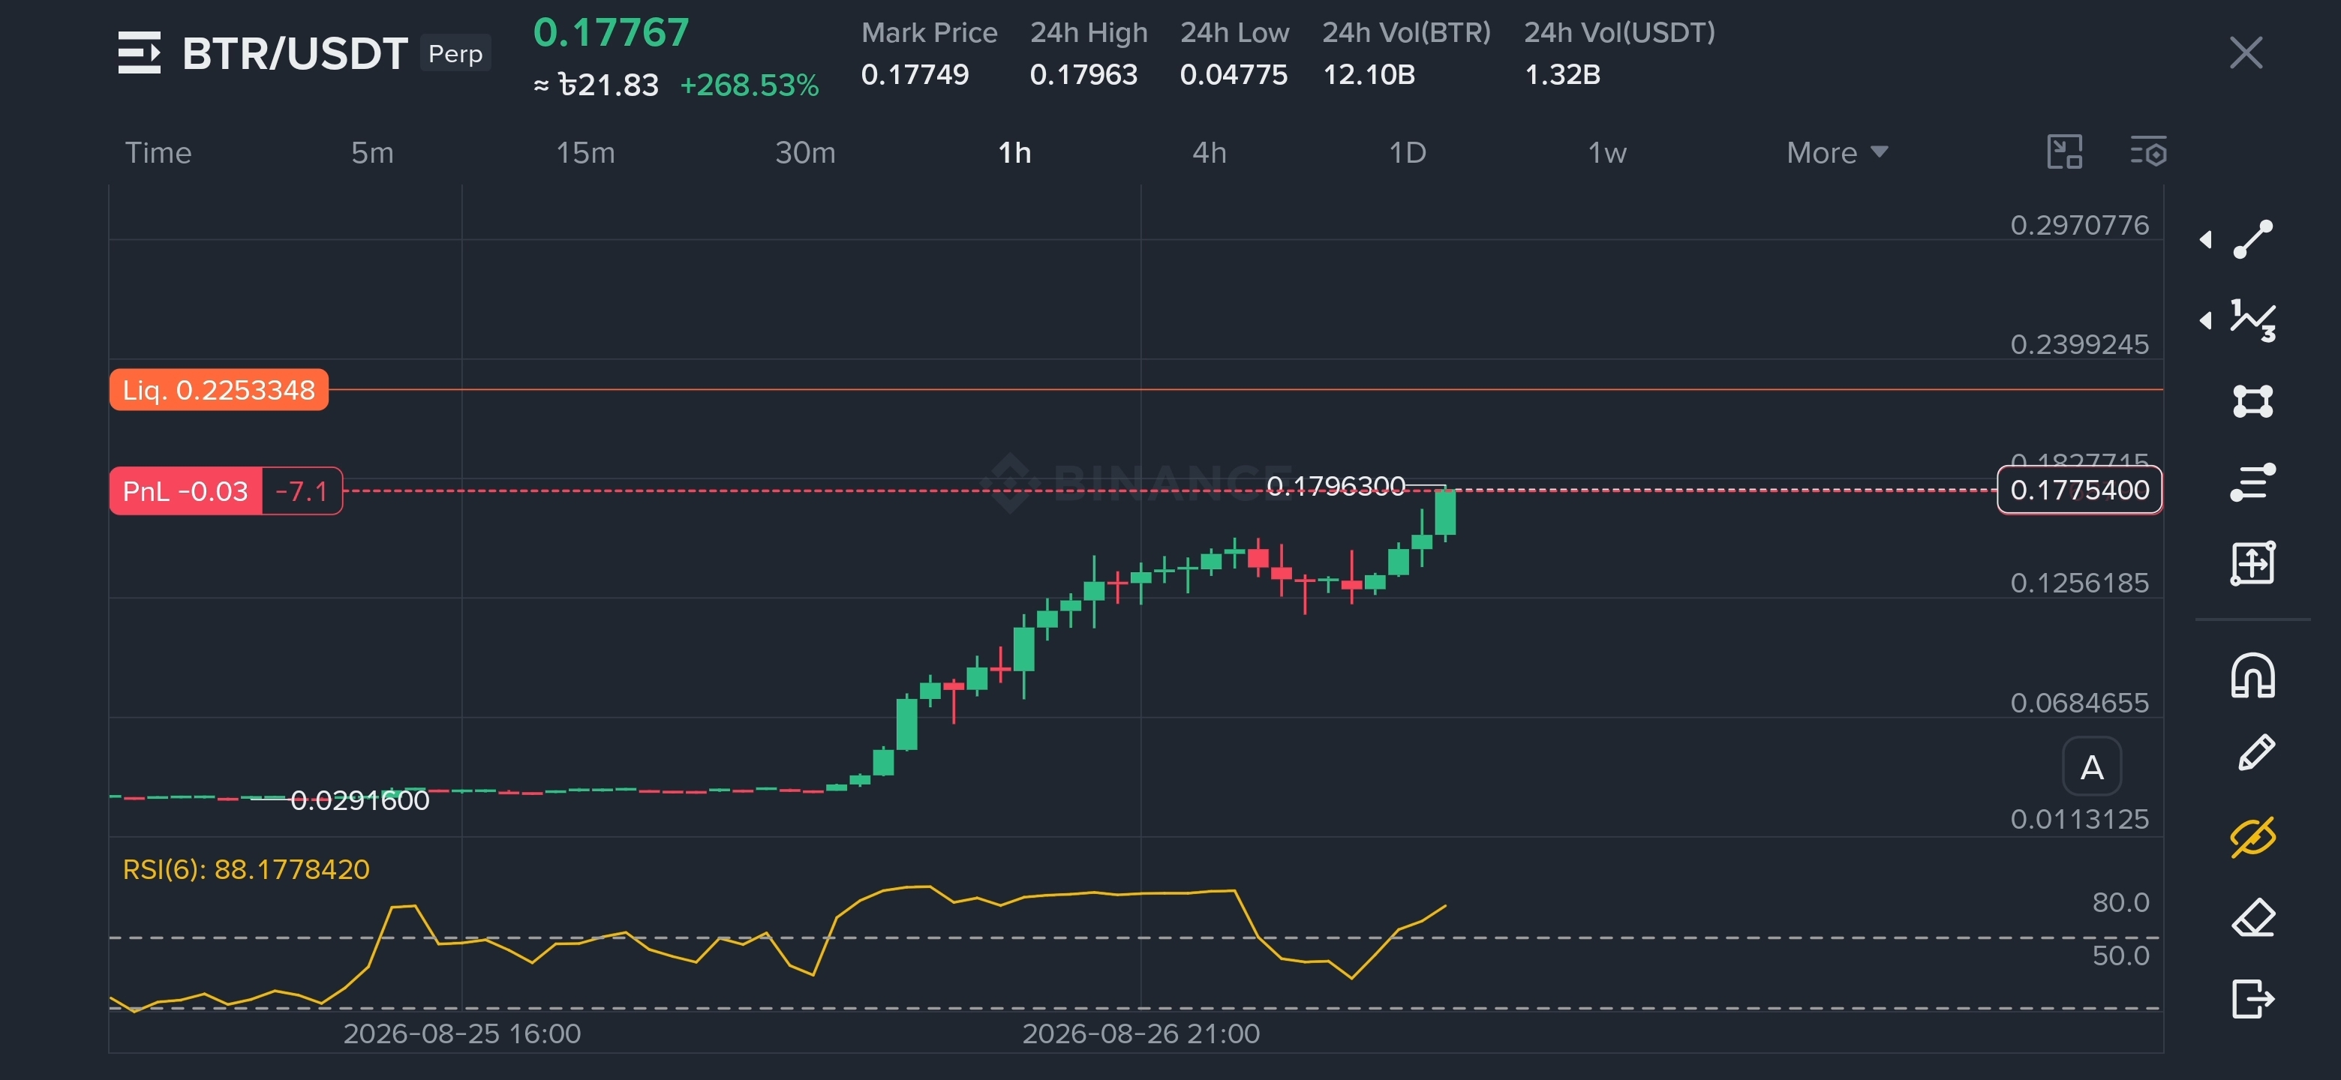This screenshot has width=2341, height=1080.
Task: Switch to the 1D interval
Action: [x=1407, y=152]
